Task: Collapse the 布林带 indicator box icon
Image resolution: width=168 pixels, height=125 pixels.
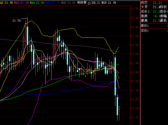Action: coord(89,3)
